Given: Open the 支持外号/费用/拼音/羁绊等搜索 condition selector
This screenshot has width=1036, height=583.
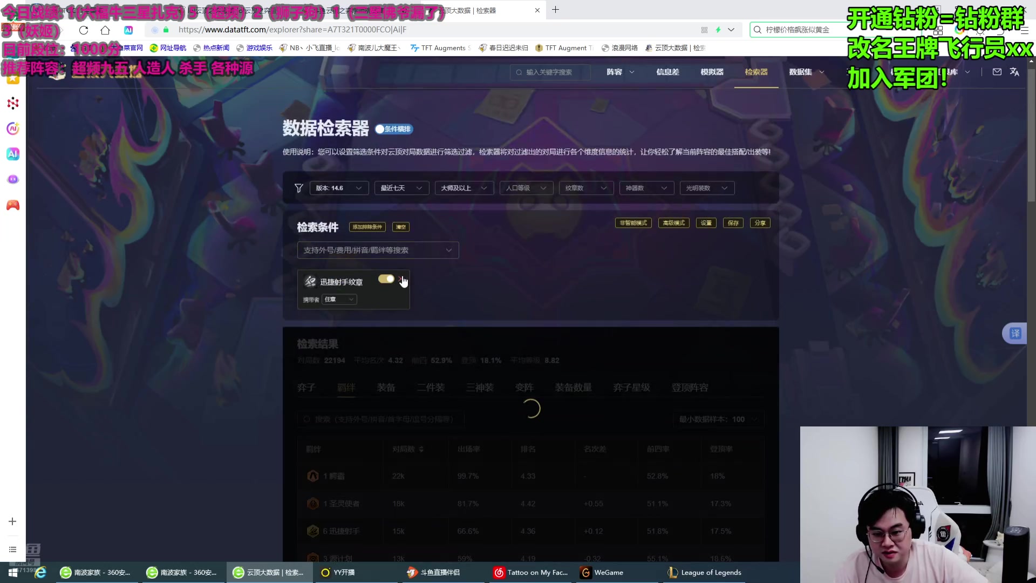Looking at the screenshot, I should click(x=378, y=250).
